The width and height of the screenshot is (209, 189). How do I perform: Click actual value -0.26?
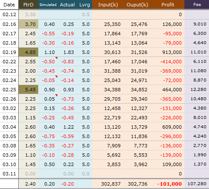(68, 108)
